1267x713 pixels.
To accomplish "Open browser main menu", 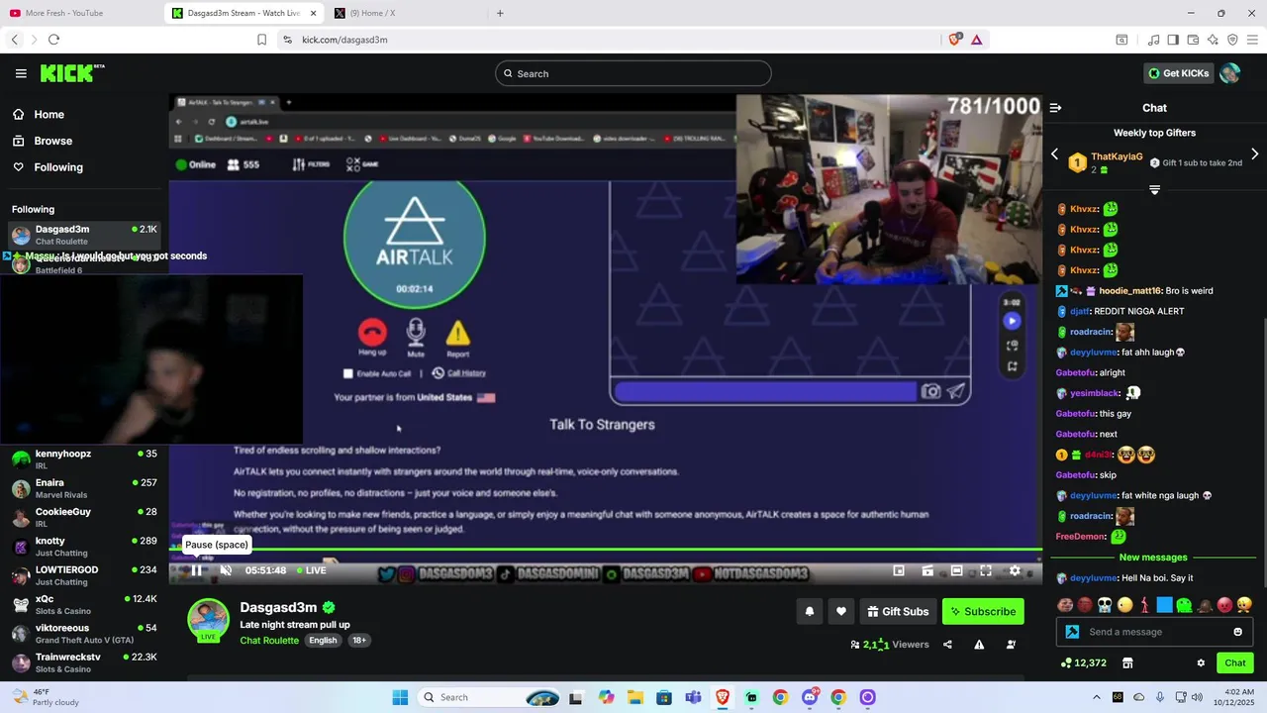I will pyautogui.click(x=1252, y=40).
